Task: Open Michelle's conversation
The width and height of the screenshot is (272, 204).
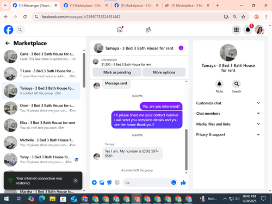Action: pyautogui.click(x=41, y=143)
